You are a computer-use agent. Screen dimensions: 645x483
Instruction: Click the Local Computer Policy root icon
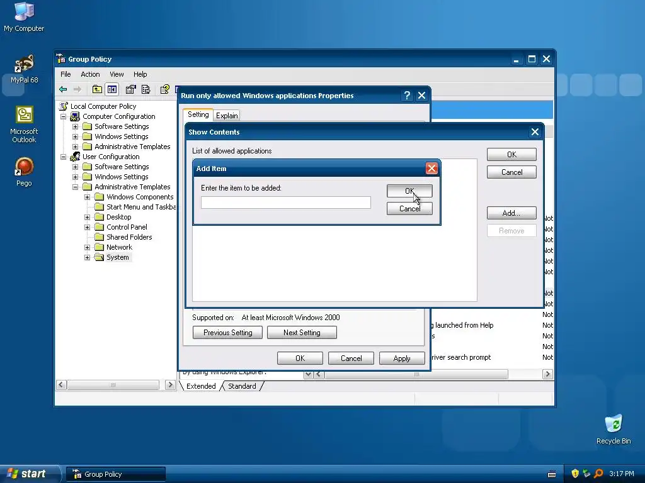tap(64, 106)
